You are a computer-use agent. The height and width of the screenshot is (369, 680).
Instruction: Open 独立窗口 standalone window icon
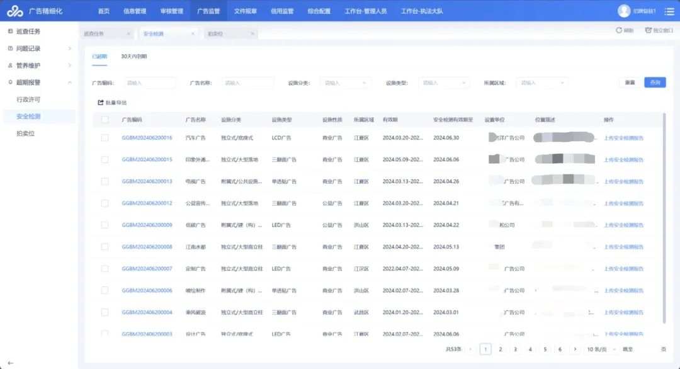[648, 30]
